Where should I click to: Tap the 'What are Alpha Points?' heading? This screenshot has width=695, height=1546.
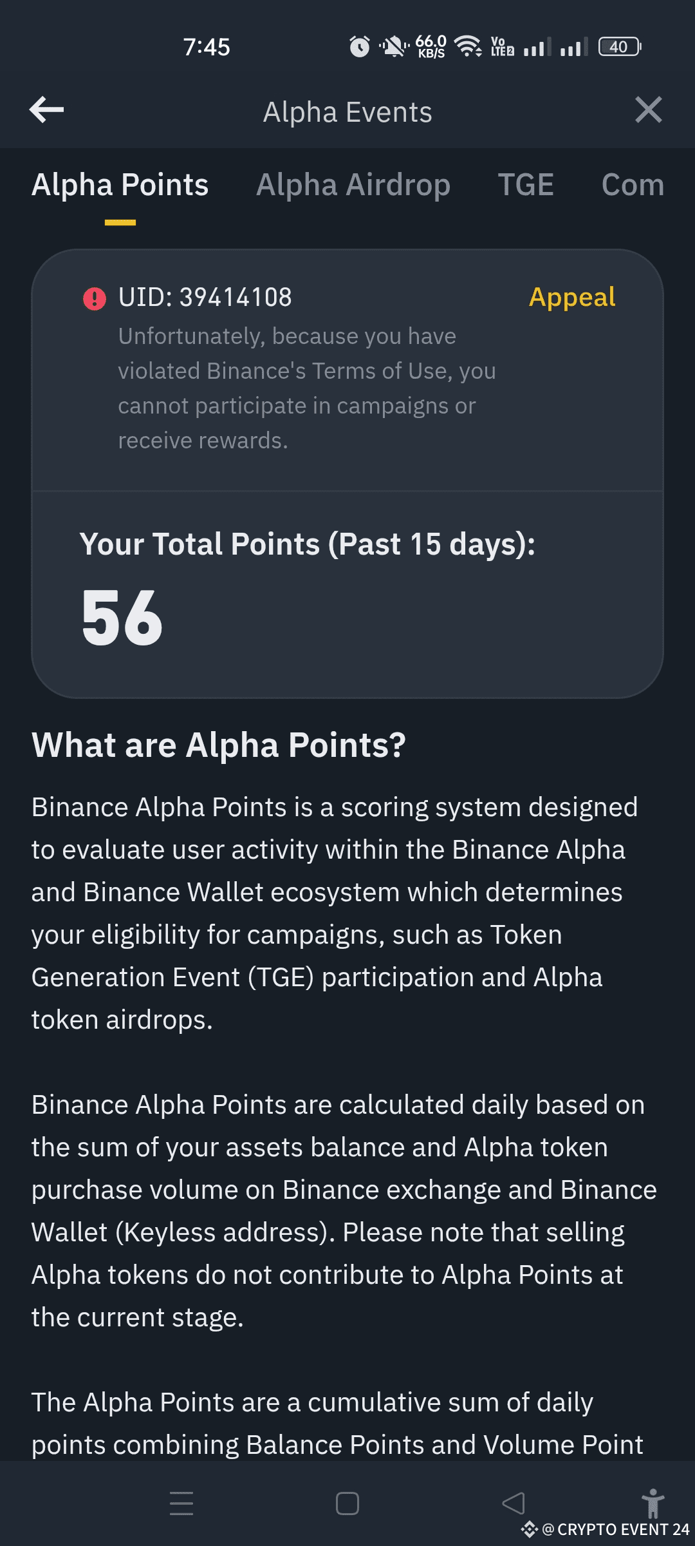[219, 745]
